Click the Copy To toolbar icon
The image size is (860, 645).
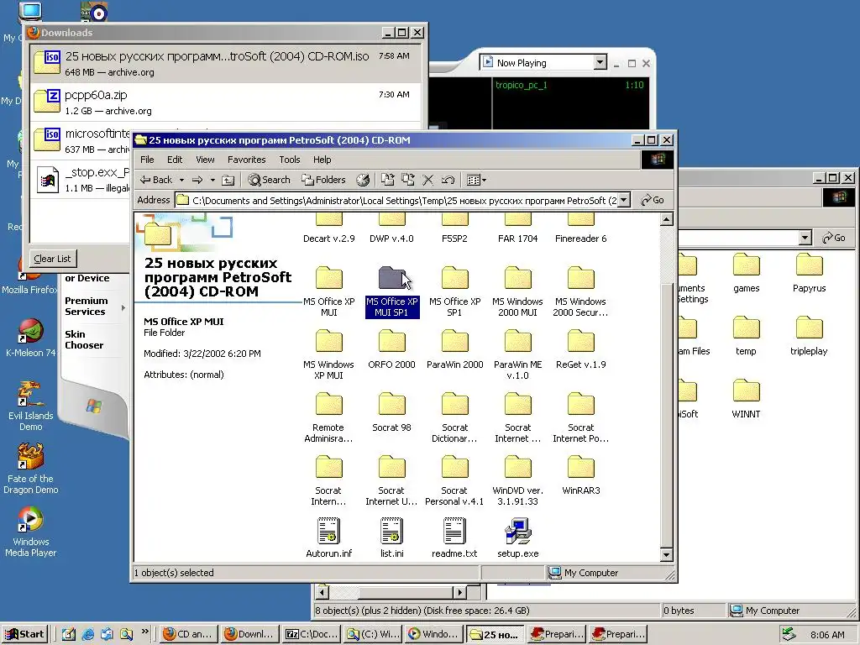(408, 180)
